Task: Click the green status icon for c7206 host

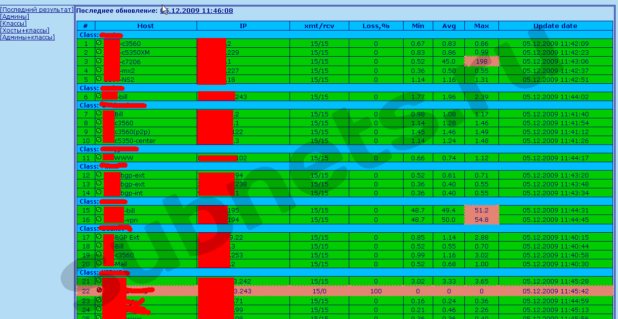Action: pos(99,61)
